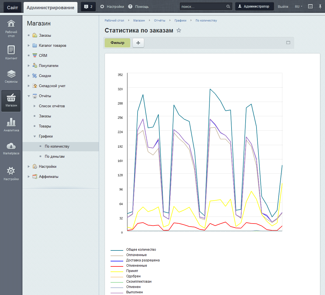Open Заказы under Отчёты
The image size is (325, 295).
click(x=45, y=116)
